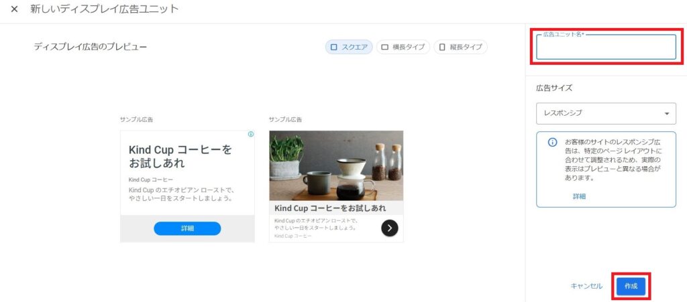Click the round arrow icon on the image ad
Viewport: 687px width, 302px height.
[x=390, y=228]
